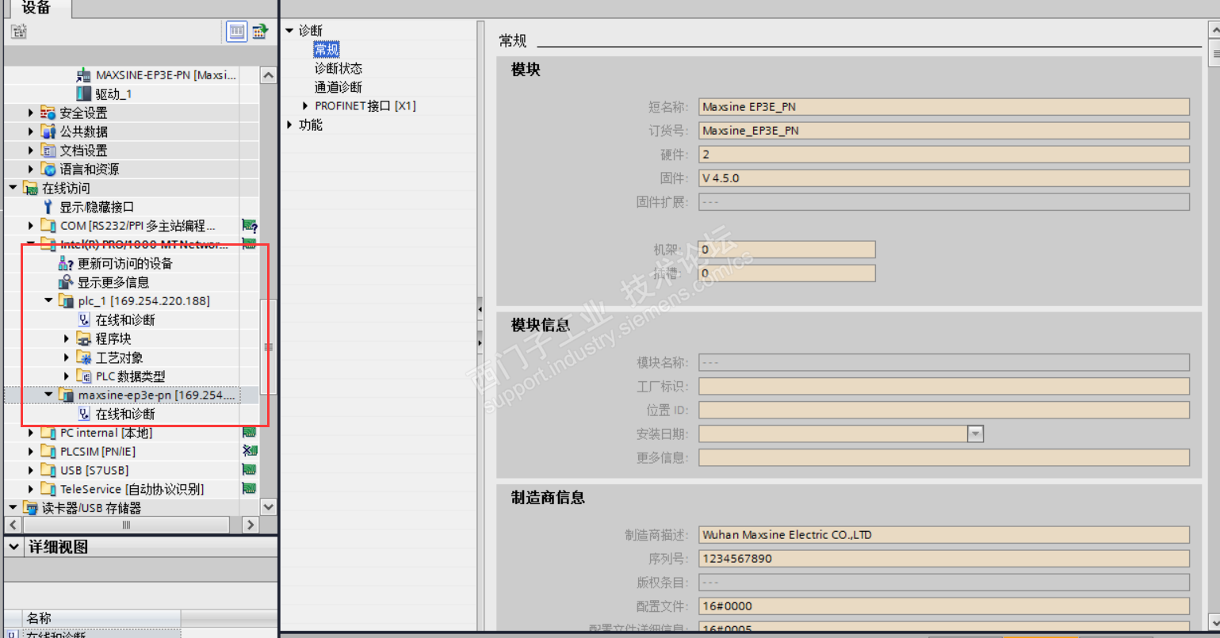This screenshot has width=1220, height=638.
Task: Expand the 语言和资源 tree node
Action: 31,170
